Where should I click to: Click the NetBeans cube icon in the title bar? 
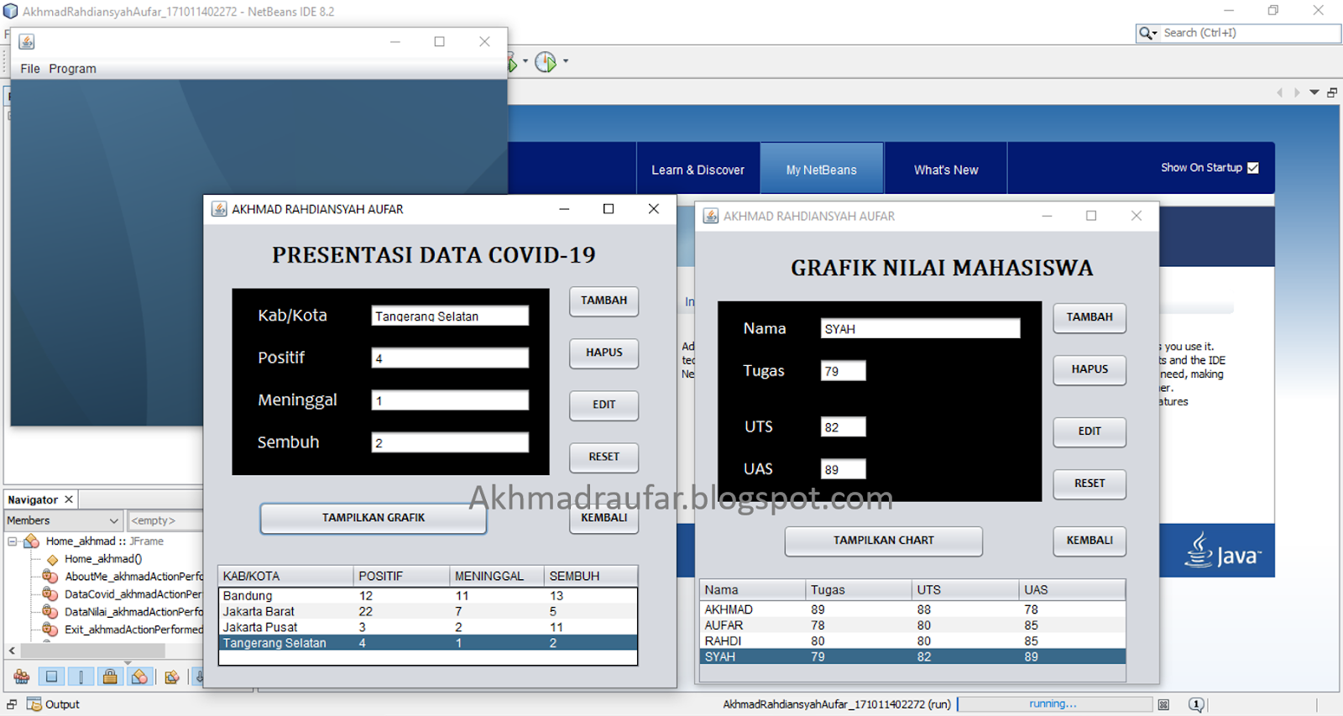click(10, 11)
